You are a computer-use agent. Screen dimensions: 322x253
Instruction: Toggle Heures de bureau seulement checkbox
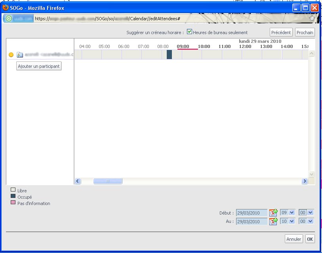189,32
